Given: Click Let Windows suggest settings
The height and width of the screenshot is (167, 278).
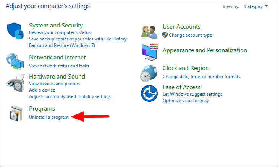Looking at the screenshot, I should [192, 94].
